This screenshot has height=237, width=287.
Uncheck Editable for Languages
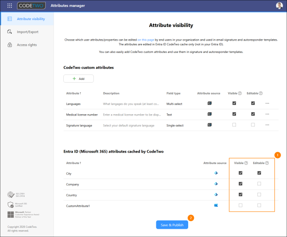point(253,103)
